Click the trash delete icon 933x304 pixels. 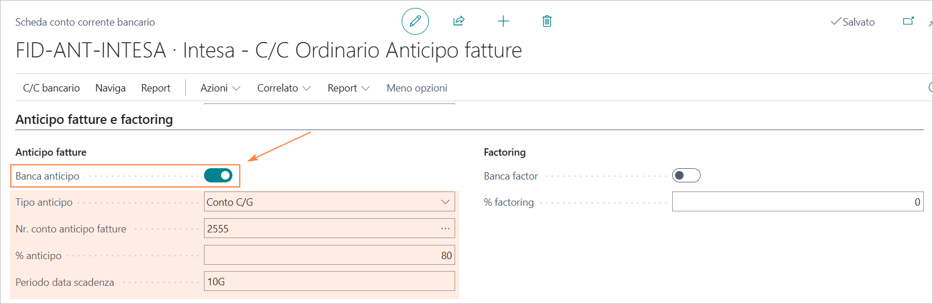point(547,22)
